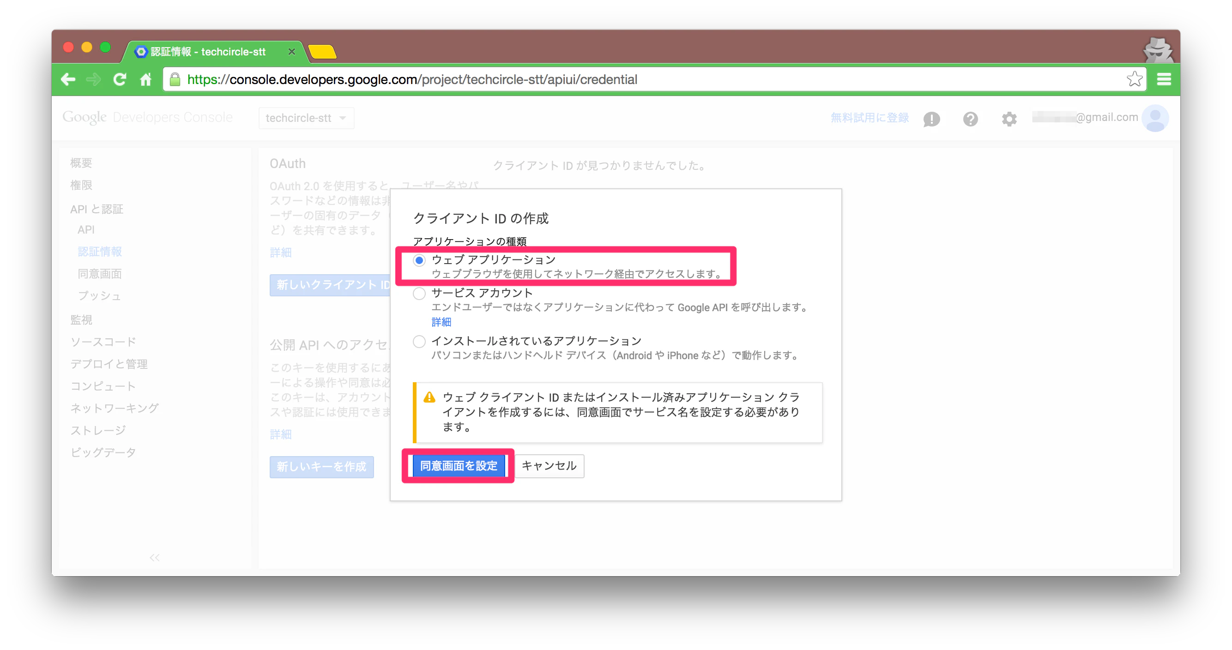
Task: Click the incognito user icon in title bar
Action: tap(1157, 50)
